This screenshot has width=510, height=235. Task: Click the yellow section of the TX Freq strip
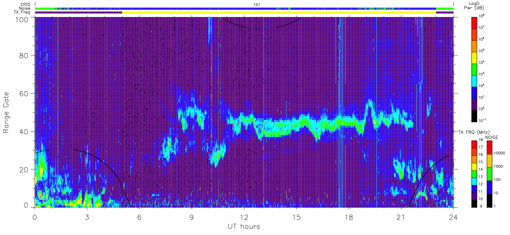279,12
